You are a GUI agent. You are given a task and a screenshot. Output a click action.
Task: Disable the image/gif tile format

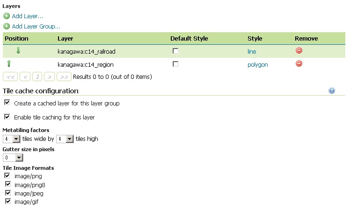pos(7,201)
